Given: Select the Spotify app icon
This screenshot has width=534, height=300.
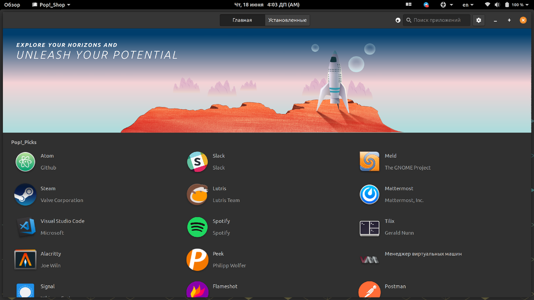Looking at the screenshot, I should pyautogui.click(x=197, y=227).
